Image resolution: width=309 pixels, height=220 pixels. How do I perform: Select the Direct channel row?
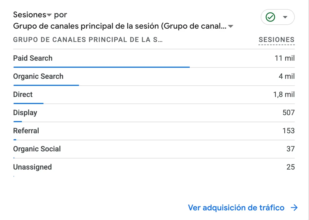tap(154, 95)
